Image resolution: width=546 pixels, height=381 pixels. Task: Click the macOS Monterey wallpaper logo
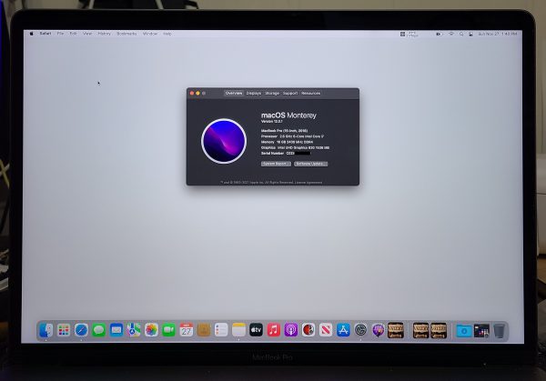(x=224, y=141)
